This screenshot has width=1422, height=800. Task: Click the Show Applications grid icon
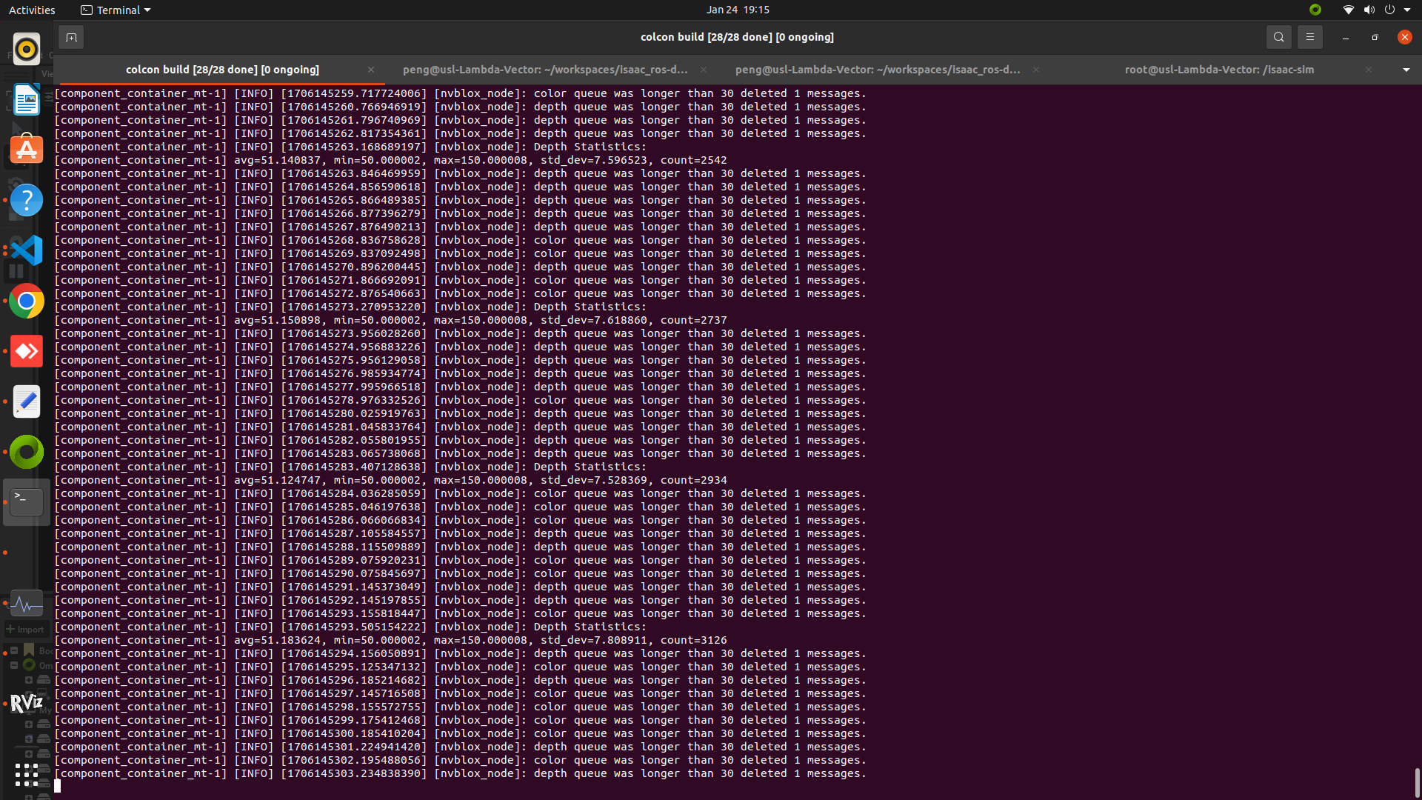tap(27, 775)
